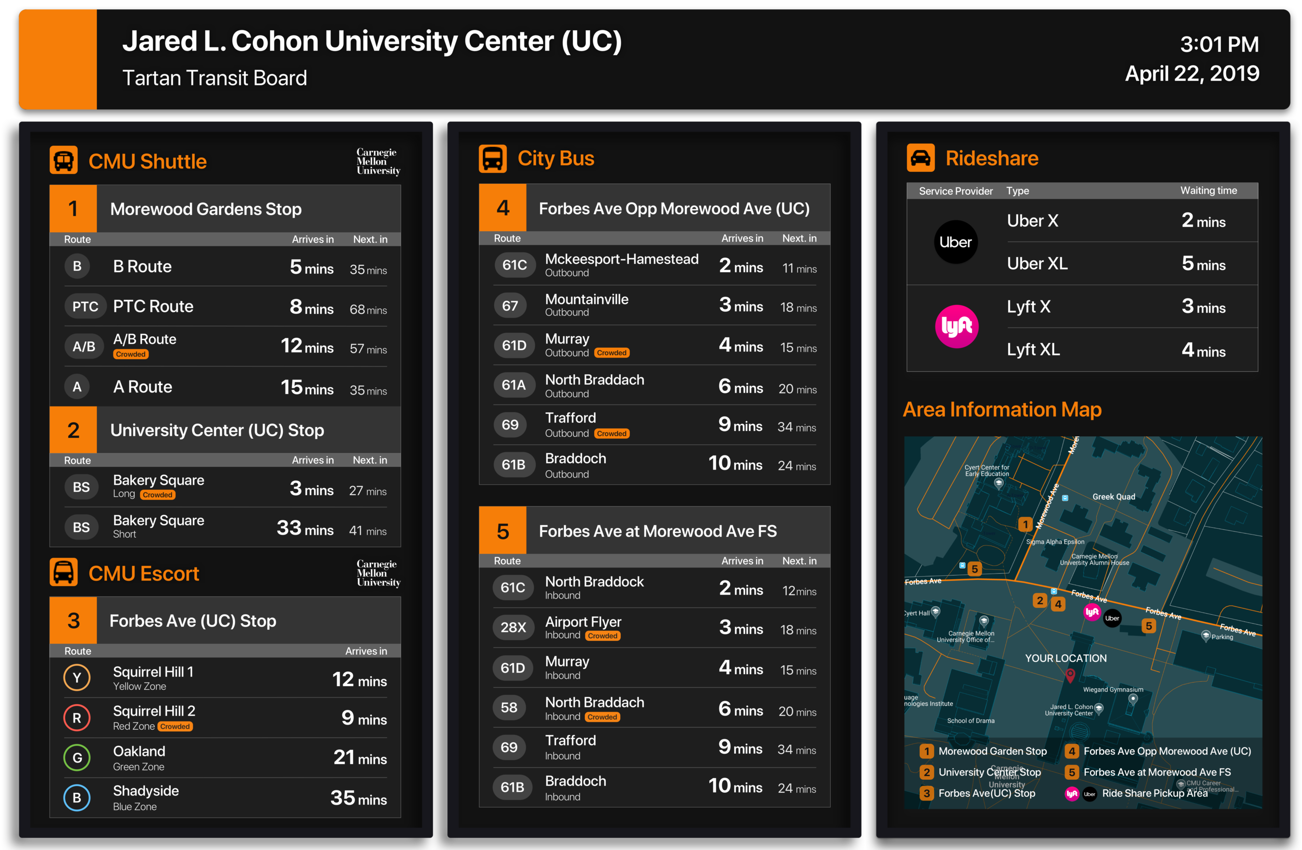
Task: Click the pink Lyft logo in table
Action: tap(956, 327)
